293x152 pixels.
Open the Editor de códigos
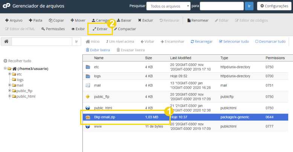point(251,20)
